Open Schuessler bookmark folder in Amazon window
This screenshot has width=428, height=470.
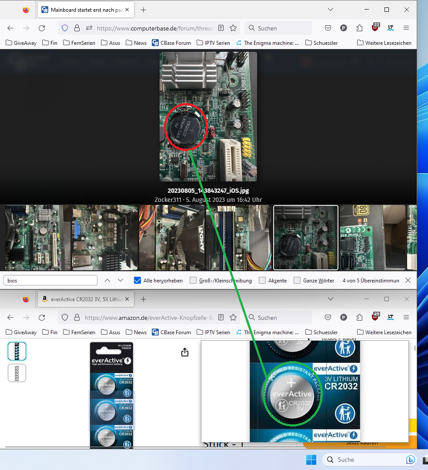click(321, 332)
